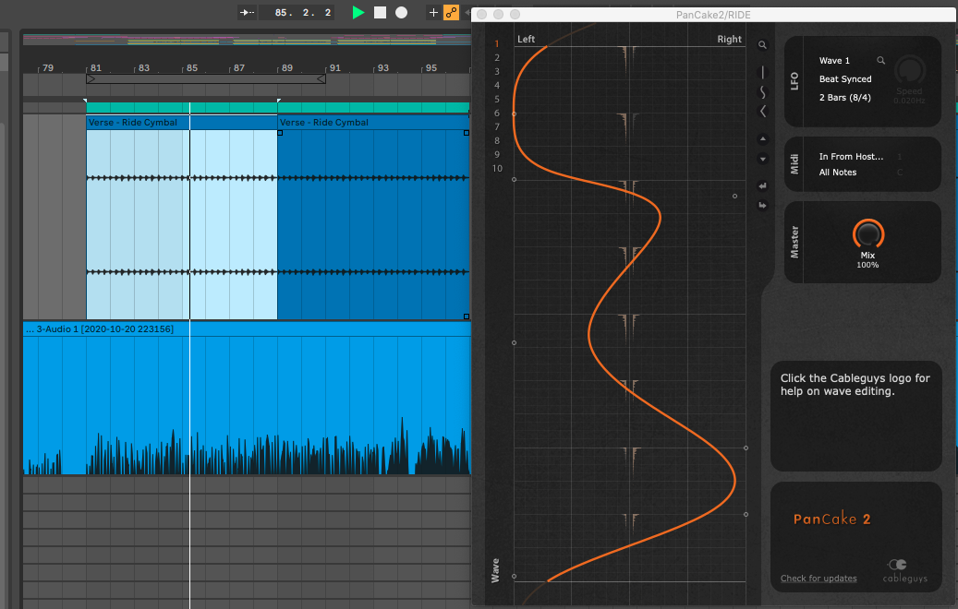Click the round Arrangement Record button

(x=402, y=12)
